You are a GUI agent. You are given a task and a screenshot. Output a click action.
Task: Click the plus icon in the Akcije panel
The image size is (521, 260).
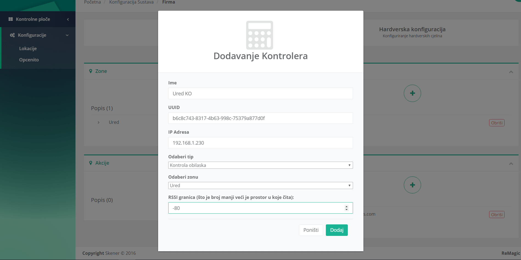point(412,185)
